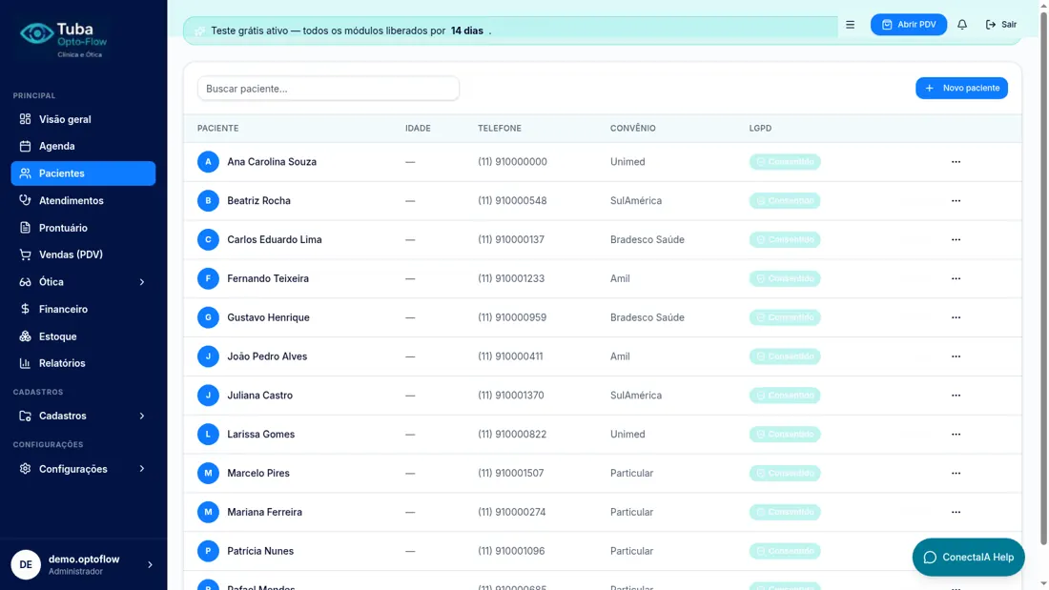Select patient name João Pedro Alves
This screenshot has width=1049, height=590.
point(267,356)
